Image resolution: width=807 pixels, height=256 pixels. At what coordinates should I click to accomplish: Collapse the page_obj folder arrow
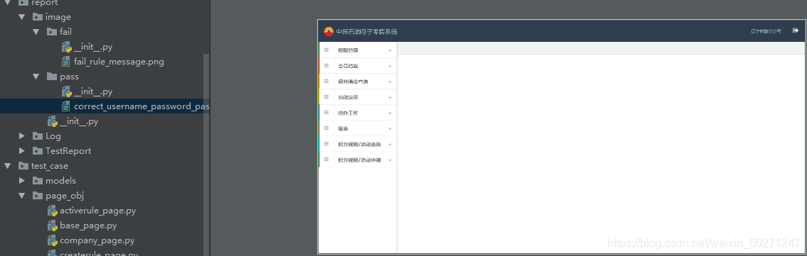[21, 196]
